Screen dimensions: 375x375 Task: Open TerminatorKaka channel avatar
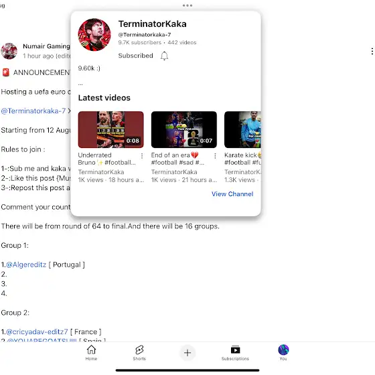(94, 35)
